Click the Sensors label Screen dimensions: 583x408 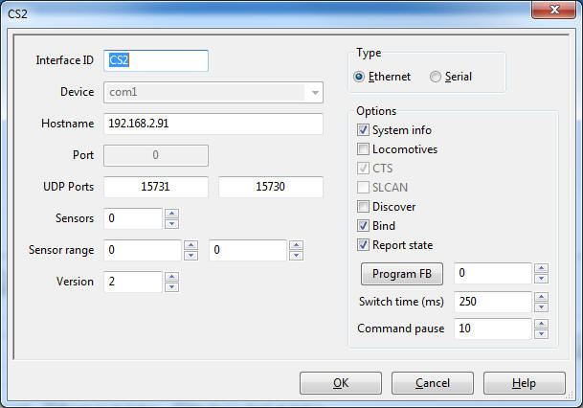coord(75,218)
